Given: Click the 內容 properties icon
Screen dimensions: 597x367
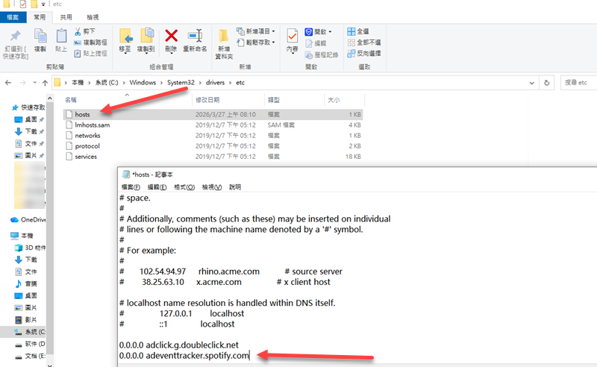Looking at the screenshot, I should point(293,37).
